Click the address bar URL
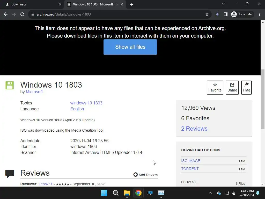The width and height of the screenshot is (265, 199). pyautogui.click(x=64, y=15)
